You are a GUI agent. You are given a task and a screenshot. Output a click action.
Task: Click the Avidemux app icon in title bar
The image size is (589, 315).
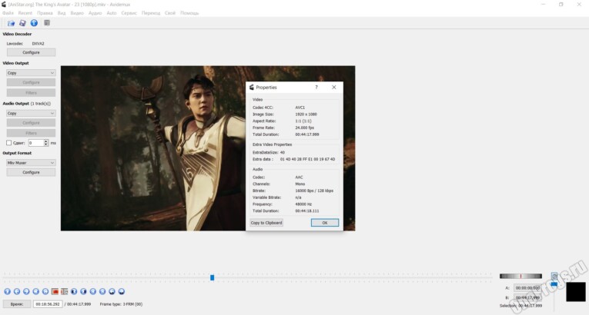4,5
